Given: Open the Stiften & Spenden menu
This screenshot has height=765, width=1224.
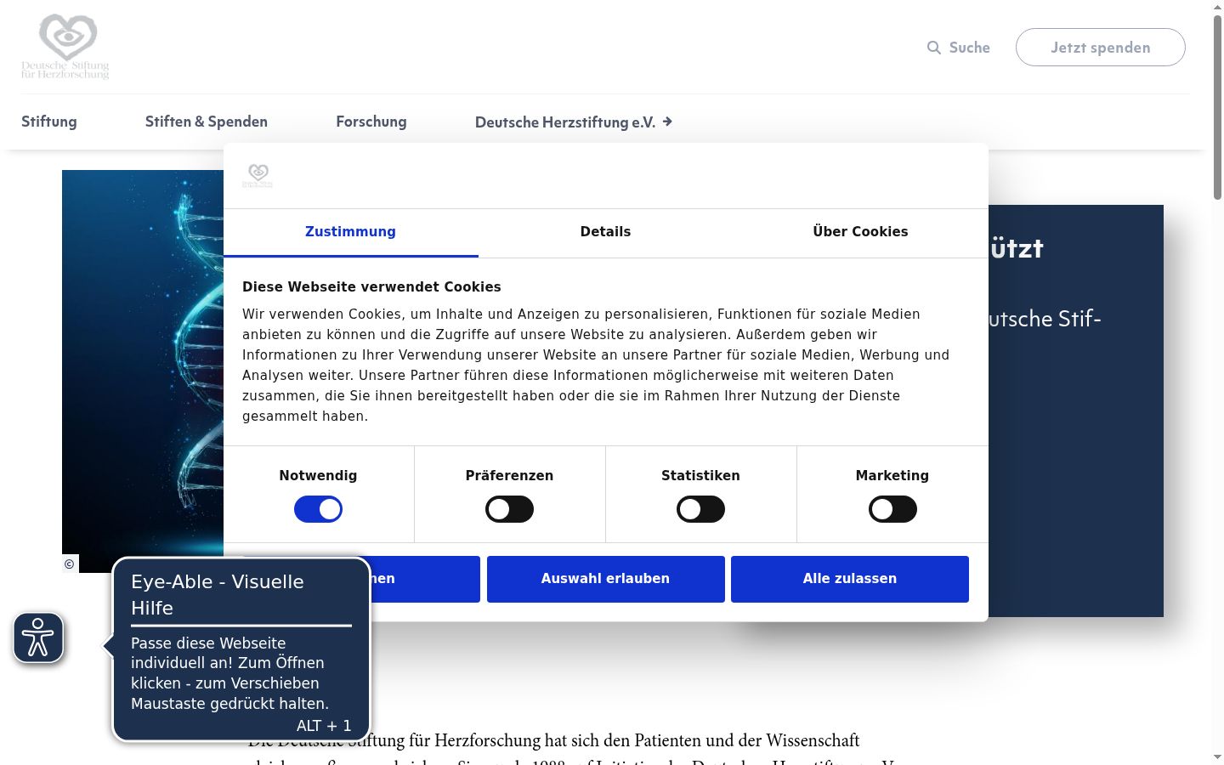Looking at the screenshot, I should 207,122.
